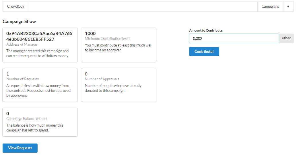
Task: Click the Campaign Balance (ether) subtitle
Action: (27, 119)
